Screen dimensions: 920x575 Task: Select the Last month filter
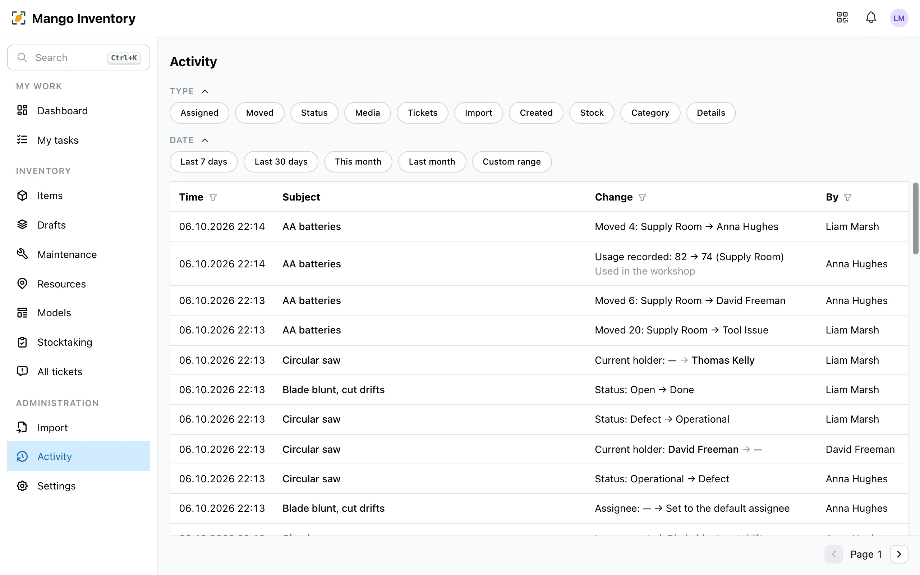pos(432,162)
